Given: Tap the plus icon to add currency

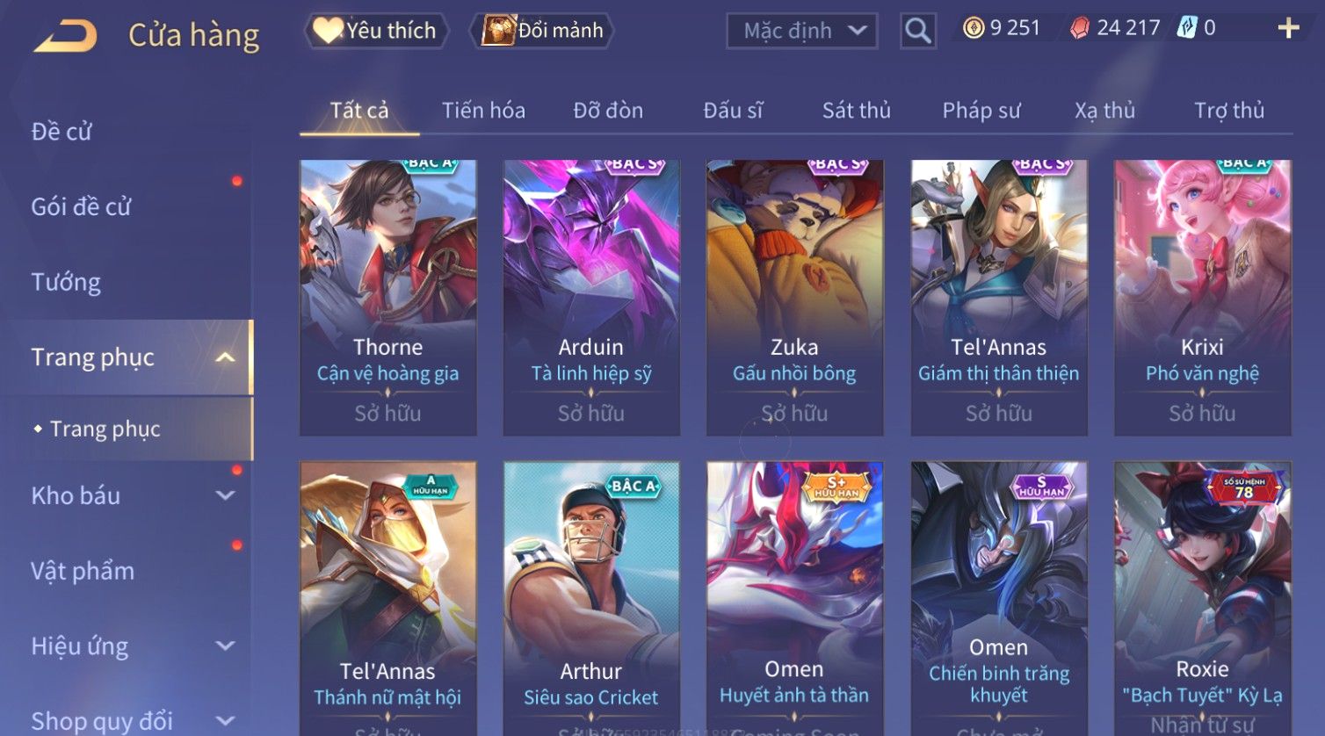Looking at the screenshot, I should tap(1288, 29).
